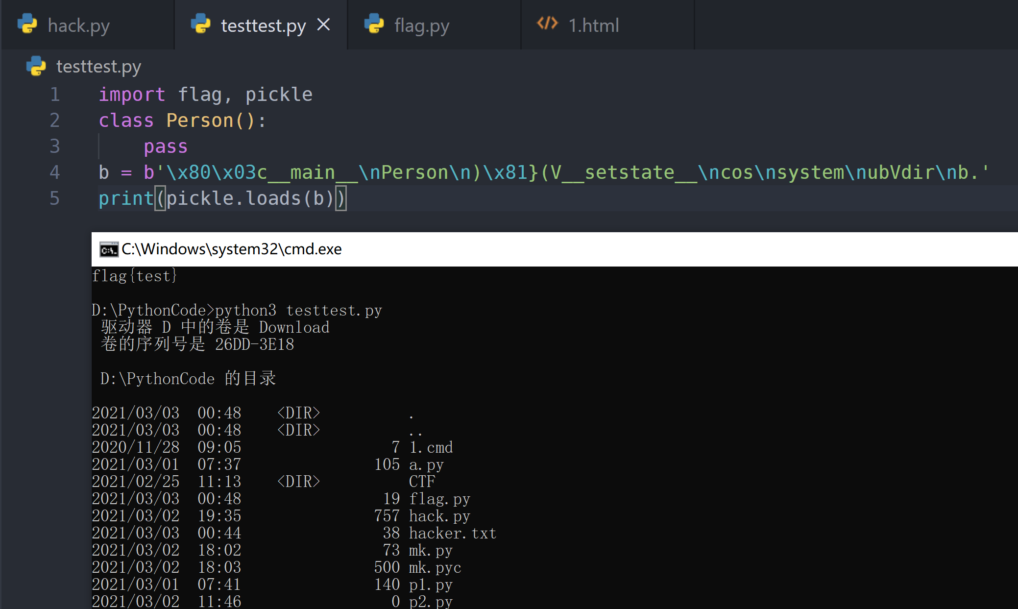Close the testtest.py editor tab
Viewport: 1018px width, 609px height.
323,24
